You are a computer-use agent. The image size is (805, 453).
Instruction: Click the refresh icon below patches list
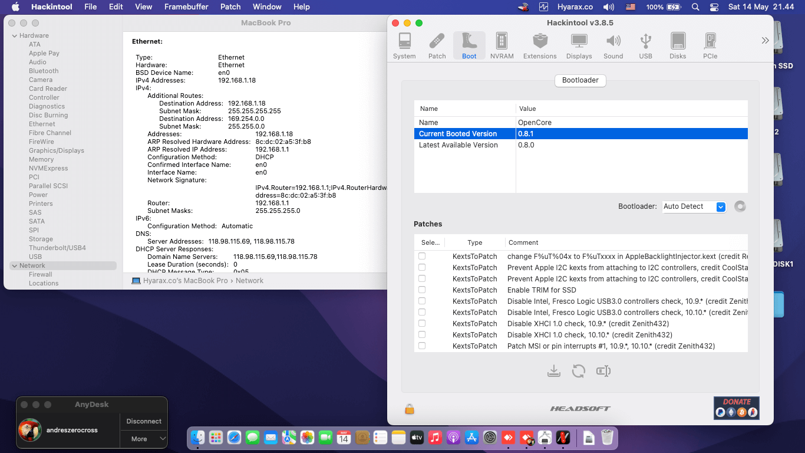click(x=579, y=371)
